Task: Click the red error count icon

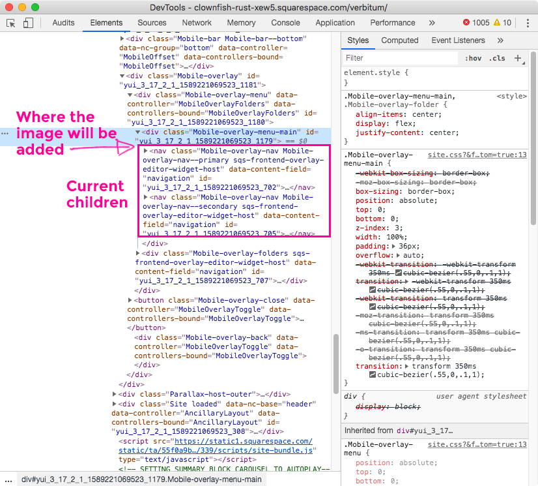Action: point(466,23)
